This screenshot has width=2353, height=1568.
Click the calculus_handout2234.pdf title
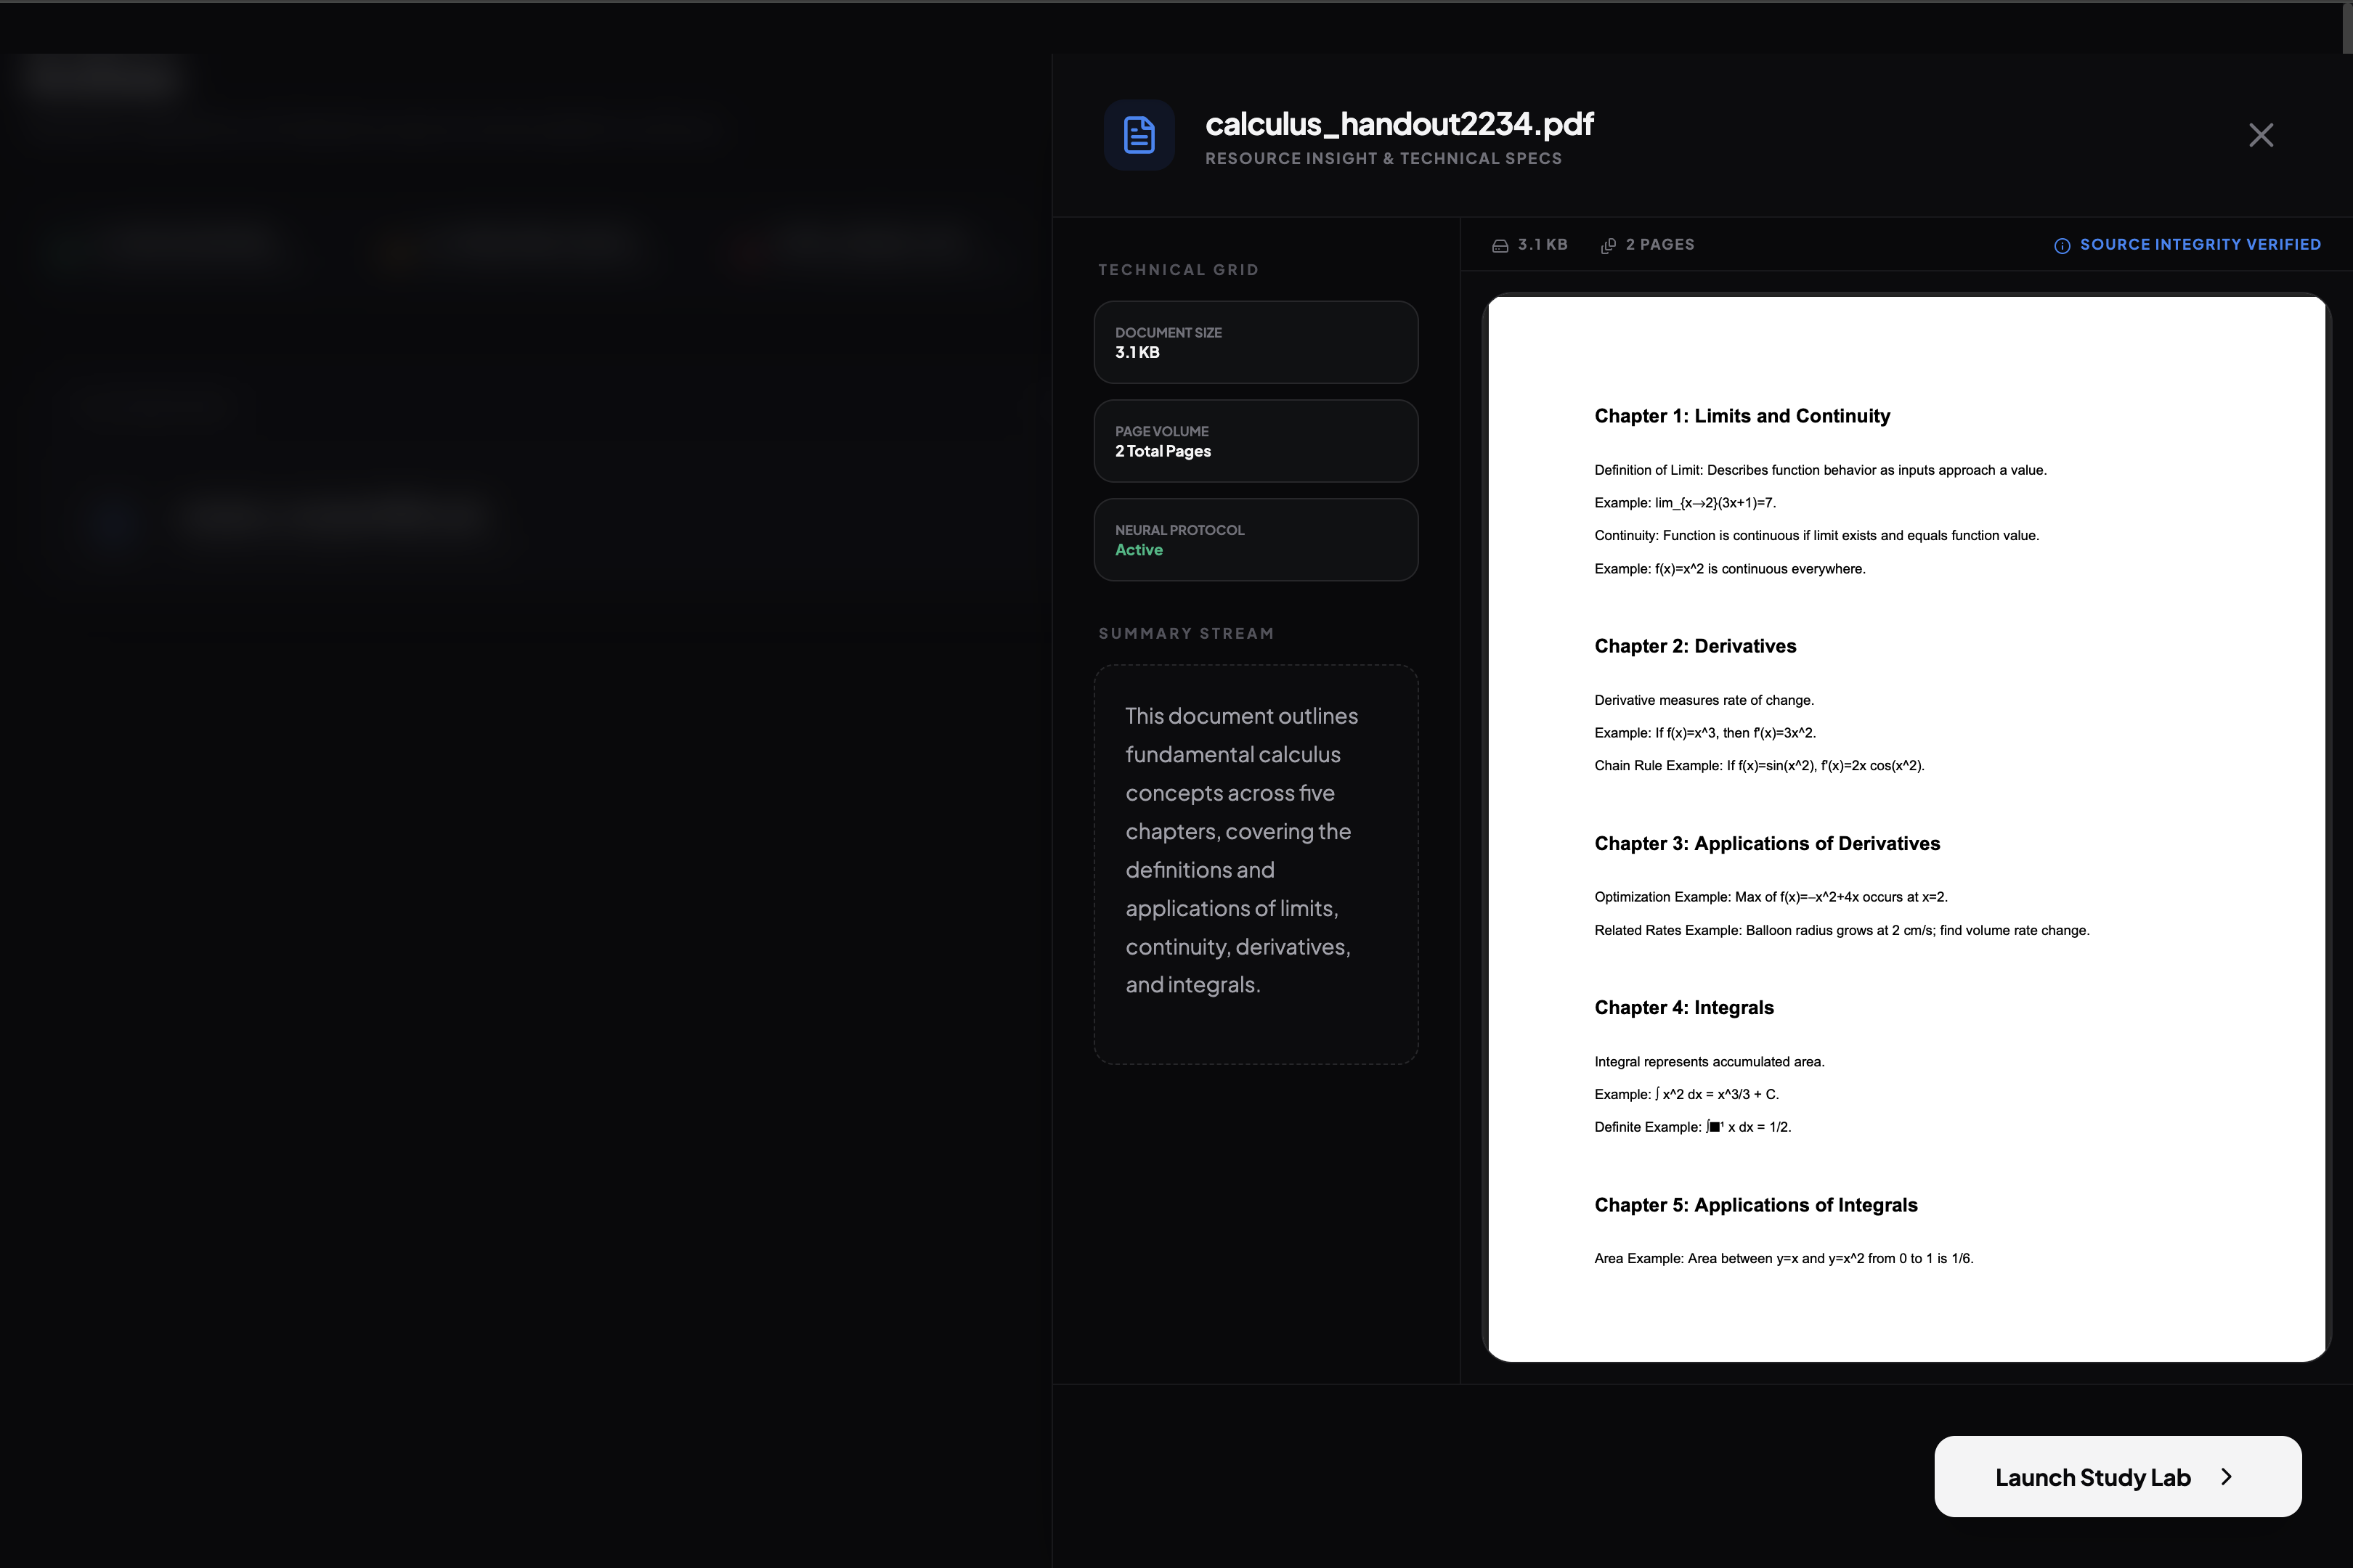click(x=1399, y=124)
